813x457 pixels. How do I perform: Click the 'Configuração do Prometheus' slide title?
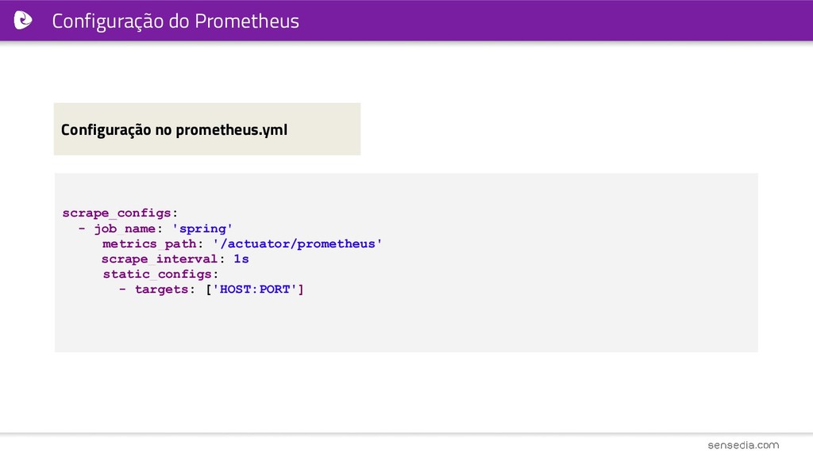(175, 21)
